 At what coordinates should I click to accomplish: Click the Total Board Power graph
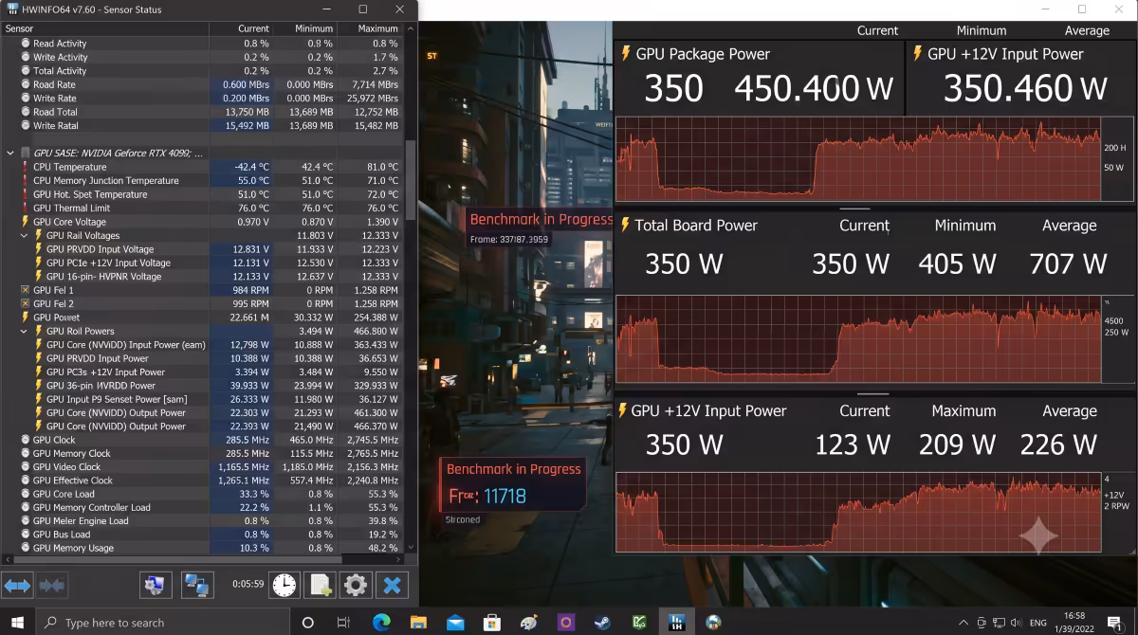coord(858,338)
